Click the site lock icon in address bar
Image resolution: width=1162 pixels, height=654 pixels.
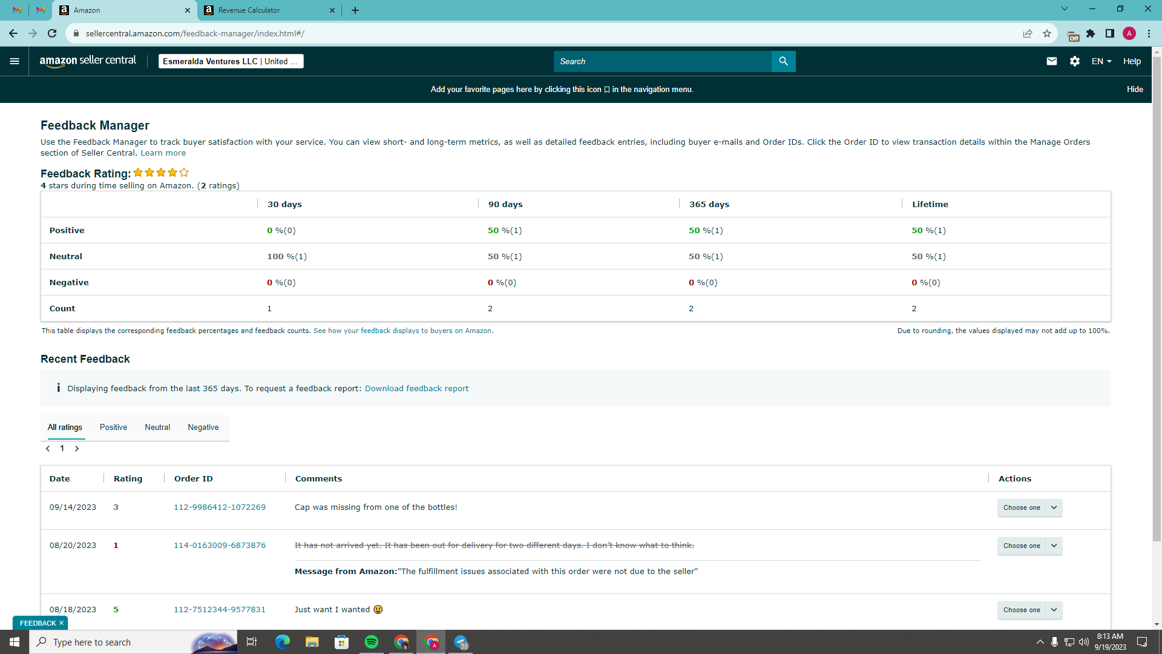(76, 33)
